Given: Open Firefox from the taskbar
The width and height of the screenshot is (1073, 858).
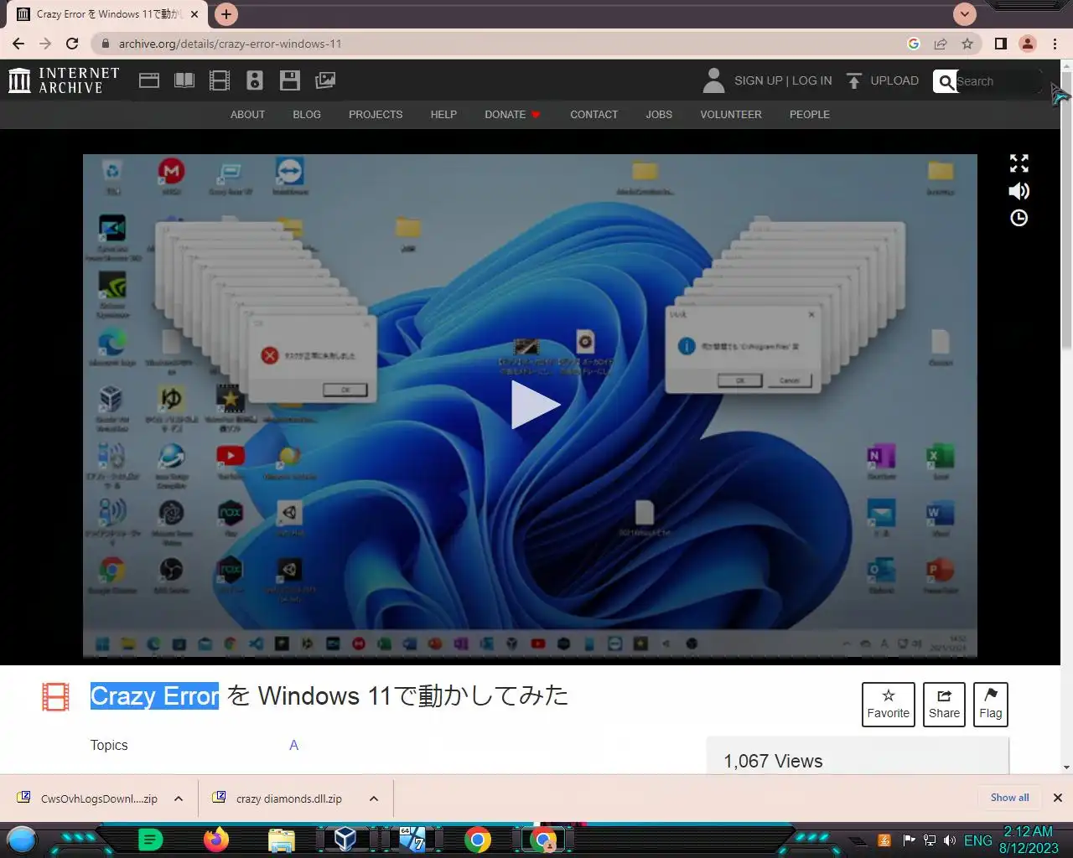Looking at the screenshot, I should (x=216, y=840).
